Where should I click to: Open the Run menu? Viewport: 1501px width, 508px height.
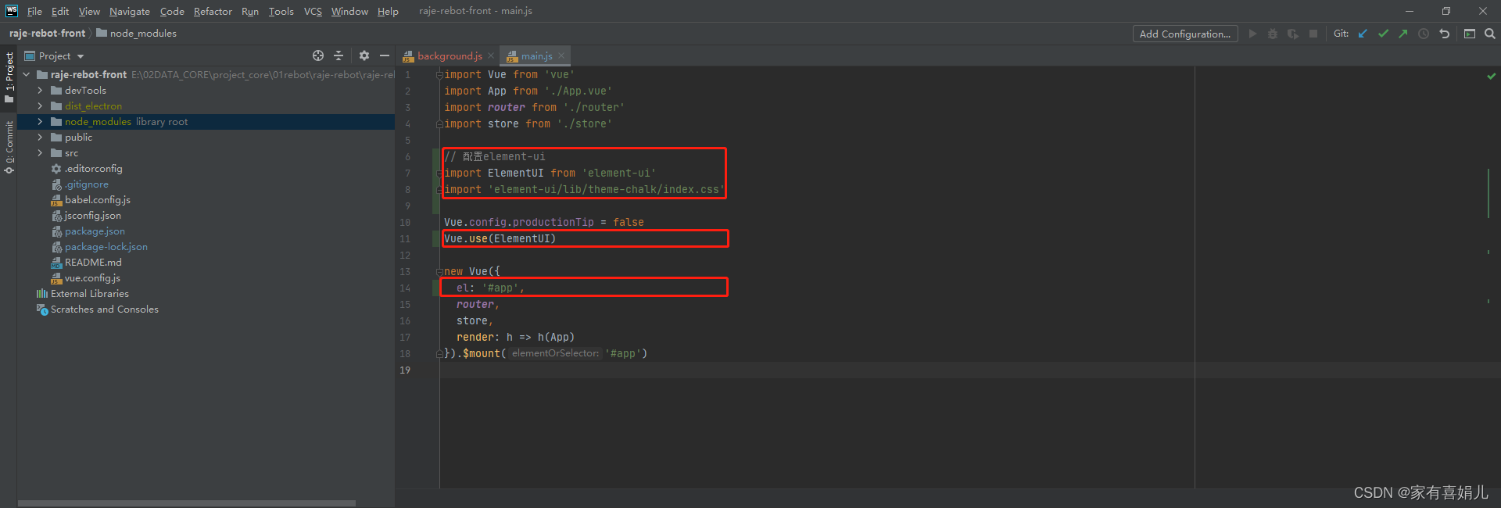point(250,11)
